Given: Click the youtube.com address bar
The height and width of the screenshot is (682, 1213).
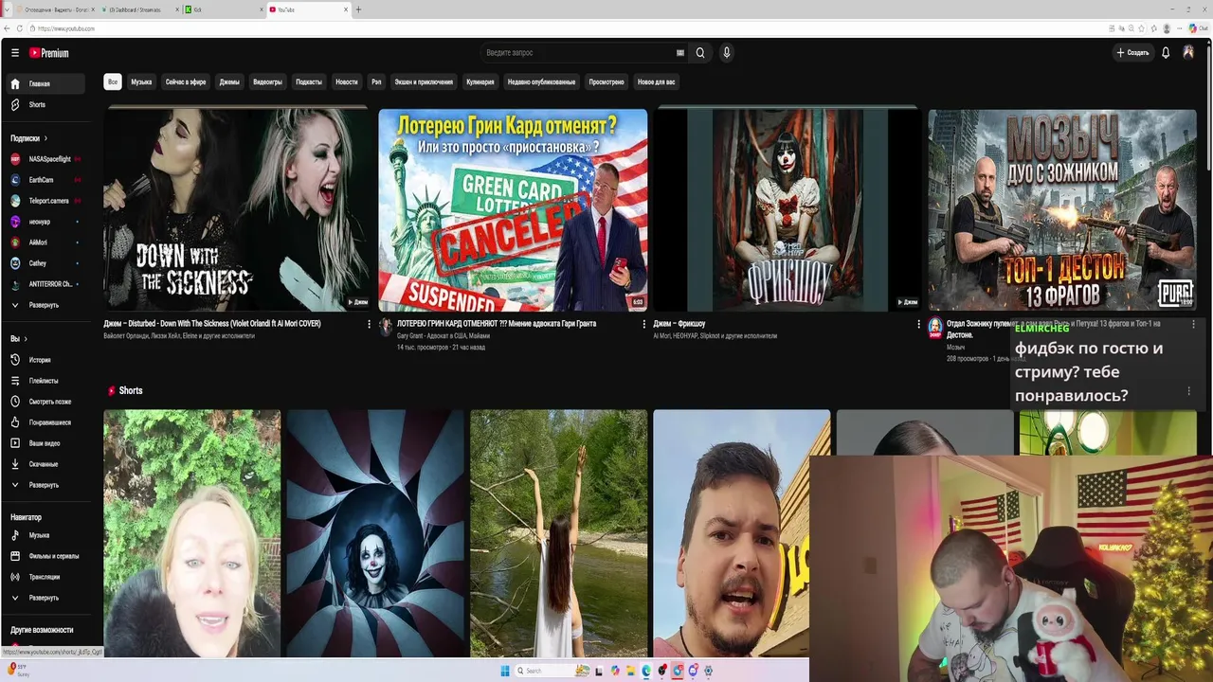Looking at the screenshot, I should [x=569, y=28].
